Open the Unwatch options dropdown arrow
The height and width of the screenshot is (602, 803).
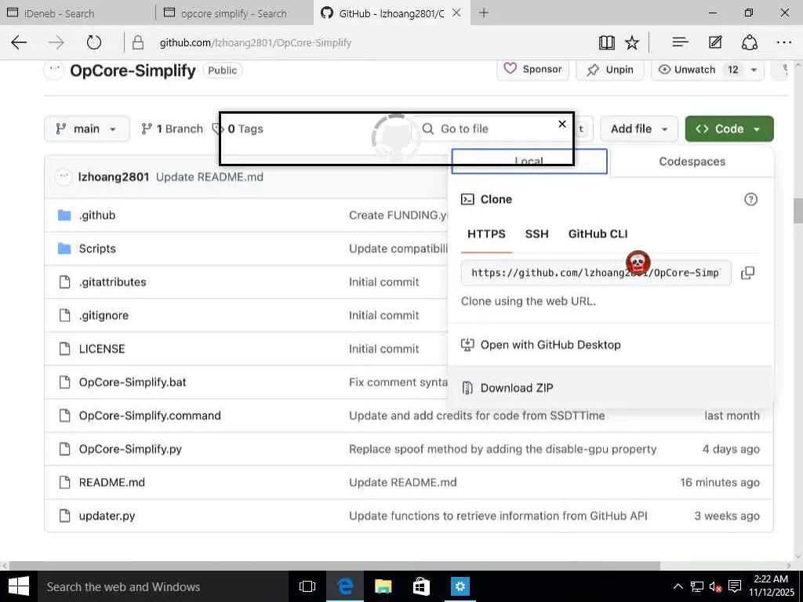(754, 70)
